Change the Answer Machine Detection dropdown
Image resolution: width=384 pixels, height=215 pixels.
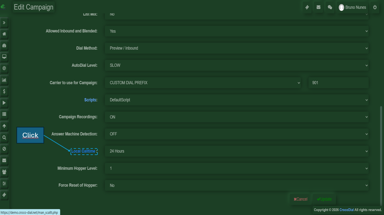click(237, 134)
